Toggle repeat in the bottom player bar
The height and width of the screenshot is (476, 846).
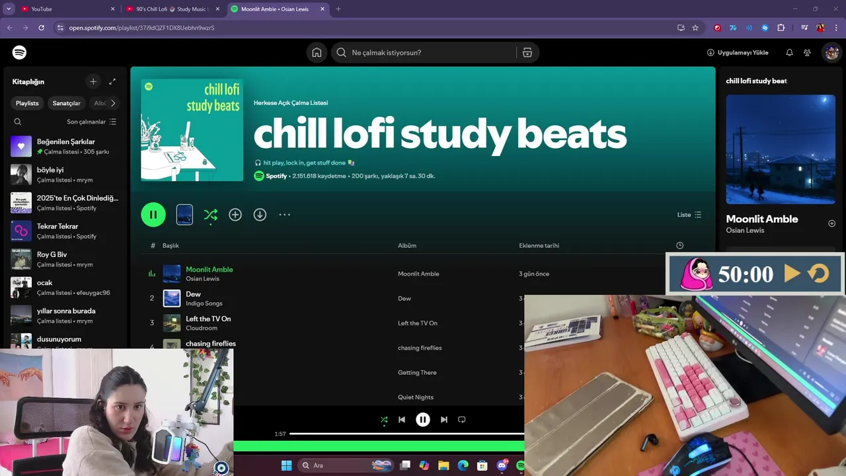pyautogui.click(x=462, y=419)
